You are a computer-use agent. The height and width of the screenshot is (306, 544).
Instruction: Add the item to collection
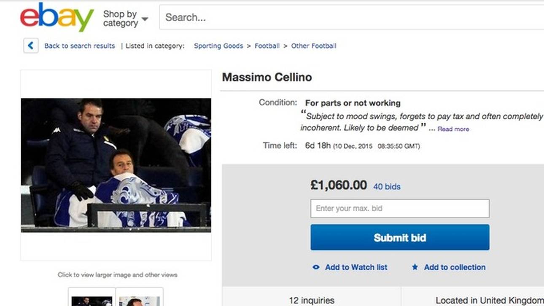click(454, 267)
